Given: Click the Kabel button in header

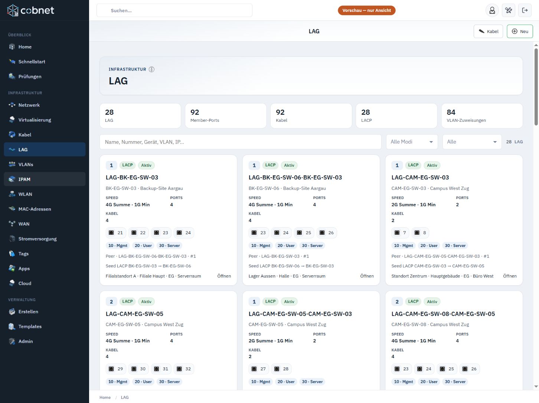Looking at the screenshot, I should (x=489, y=32).
